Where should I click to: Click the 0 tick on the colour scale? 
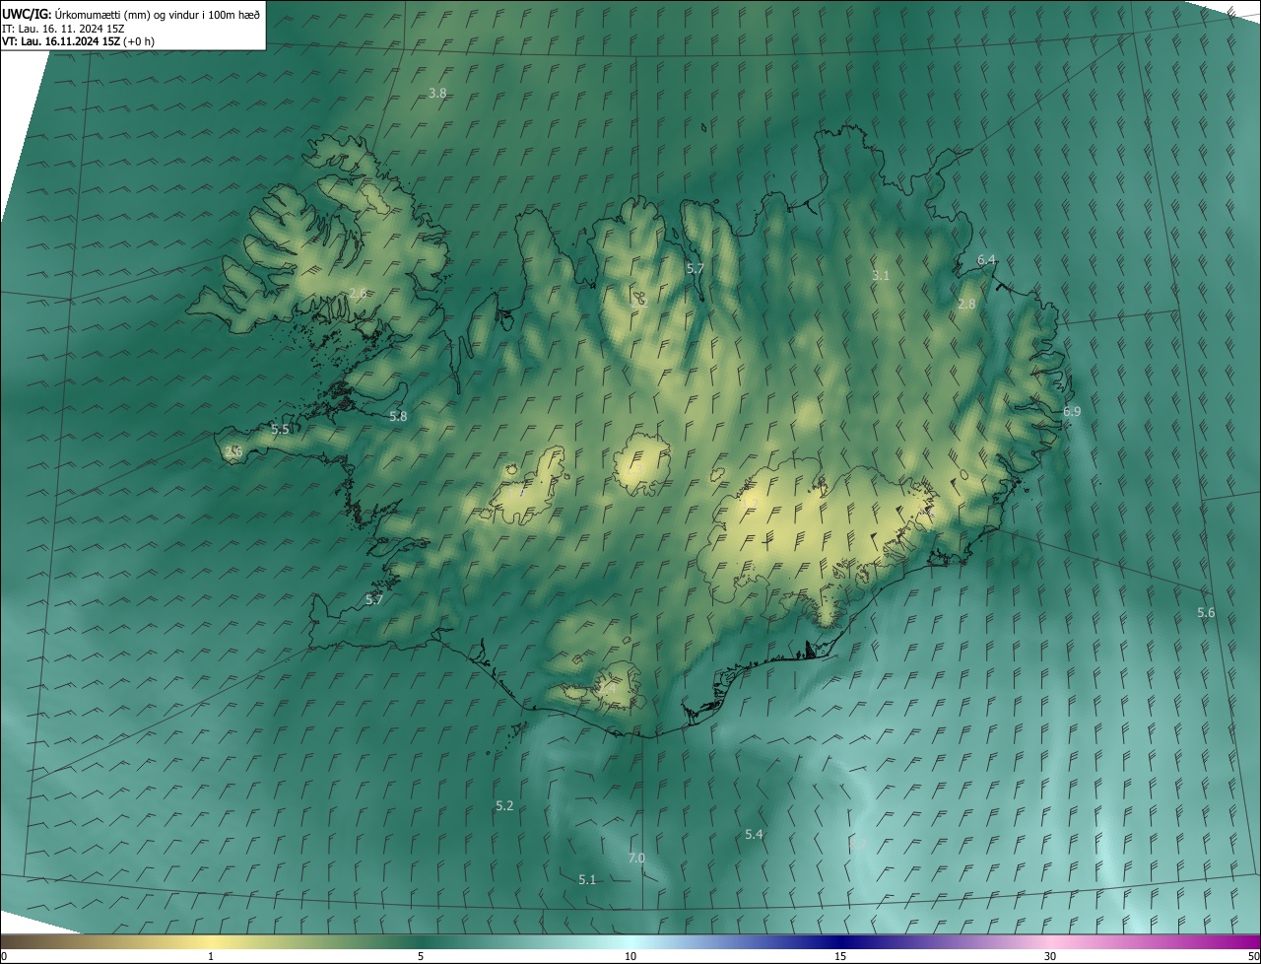[4, 957]
